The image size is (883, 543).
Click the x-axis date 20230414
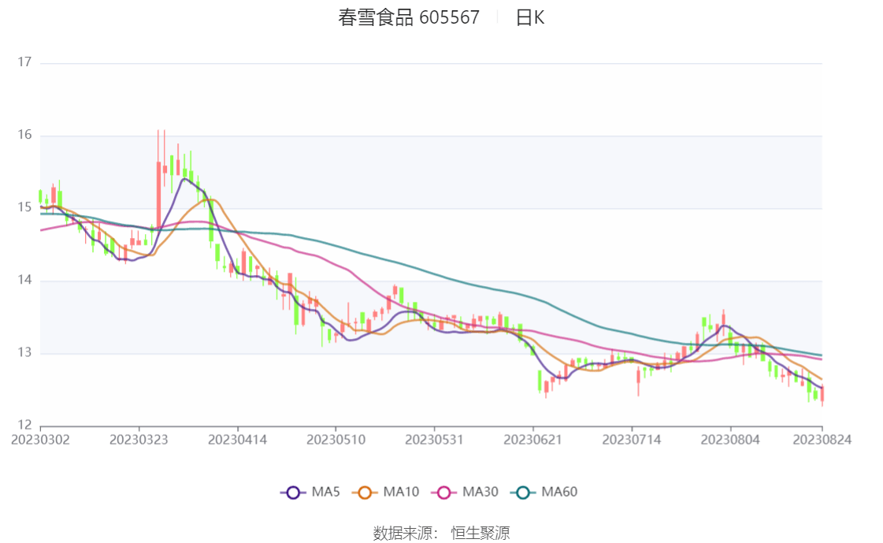pos(237,439)
